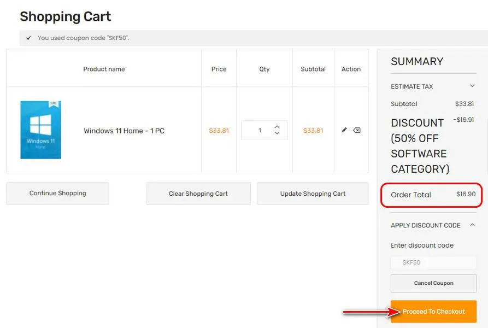
Task: Open the Windows 11 Home - 1 PC link
Action: pos(124,131)
